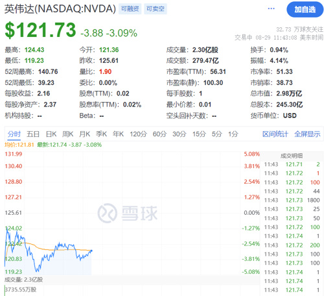
Task: Click the 成交量 value 2.30亿股
Action: pos(205,50)
